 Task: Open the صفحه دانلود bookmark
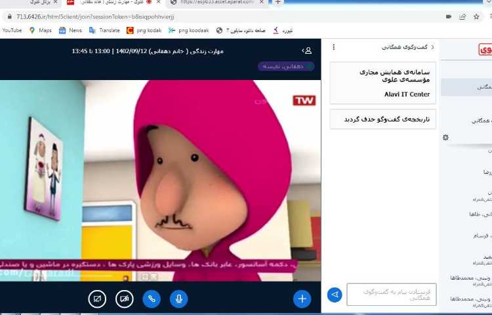(x=241, y=30)
